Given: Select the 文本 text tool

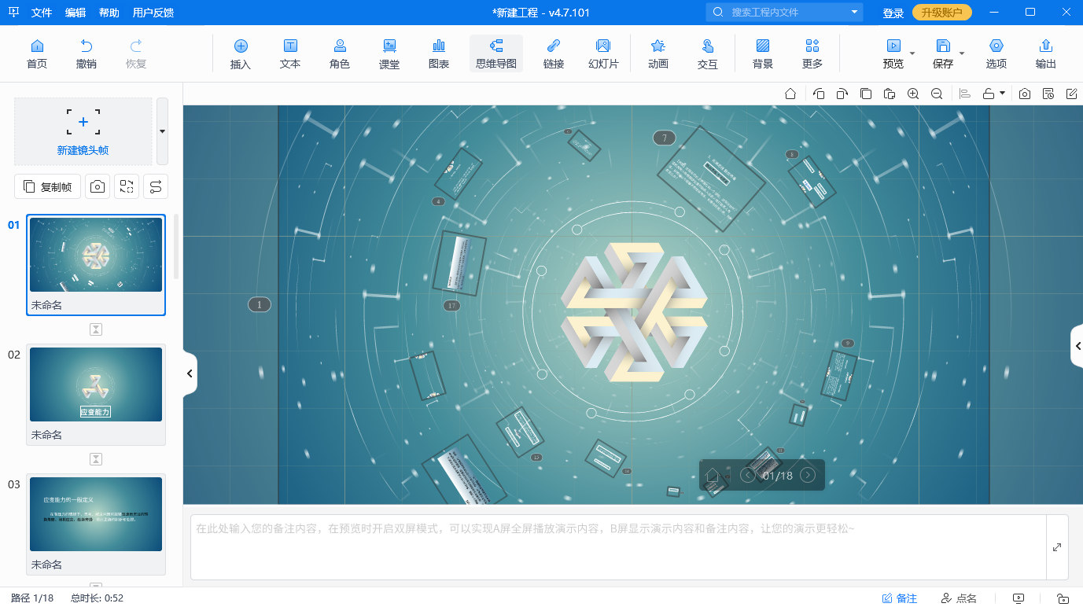Looking at the screenshot, I should tap(290, 53).
